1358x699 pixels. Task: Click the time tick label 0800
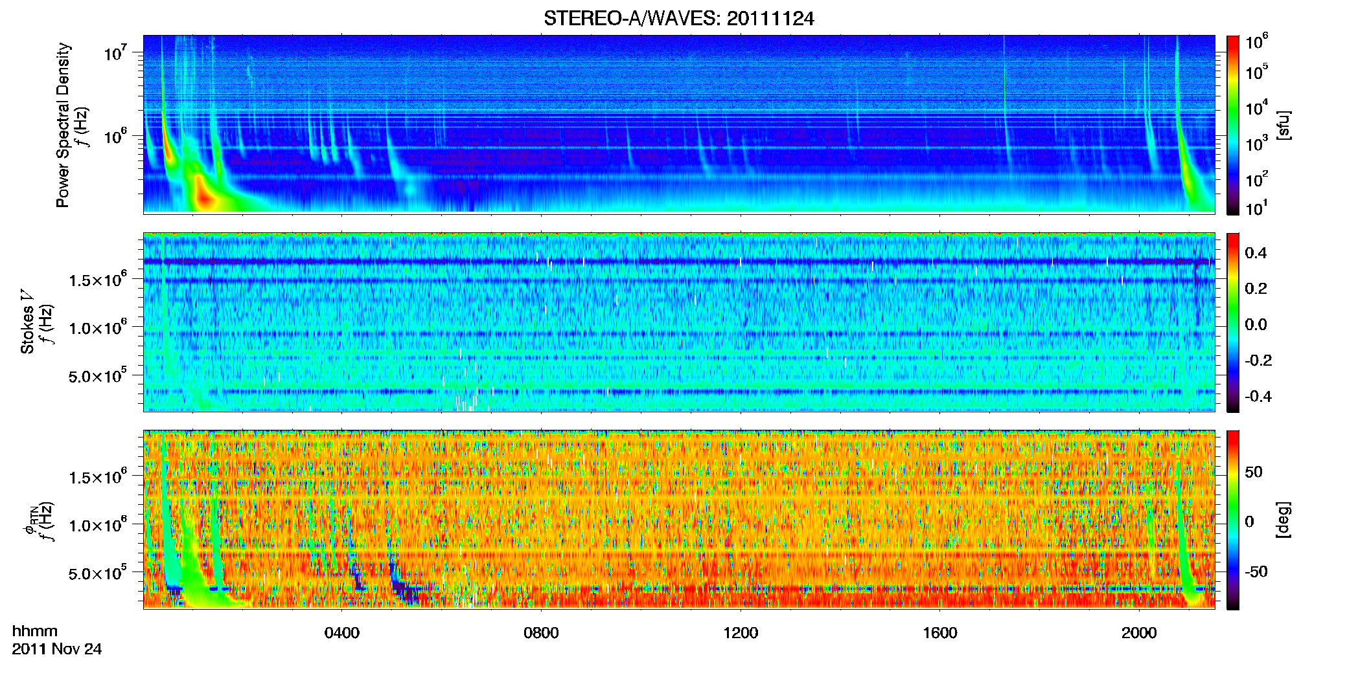[541, 633]
